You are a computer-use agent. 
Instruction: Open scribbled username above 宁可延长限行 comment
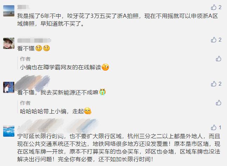(x=57, y=126)
